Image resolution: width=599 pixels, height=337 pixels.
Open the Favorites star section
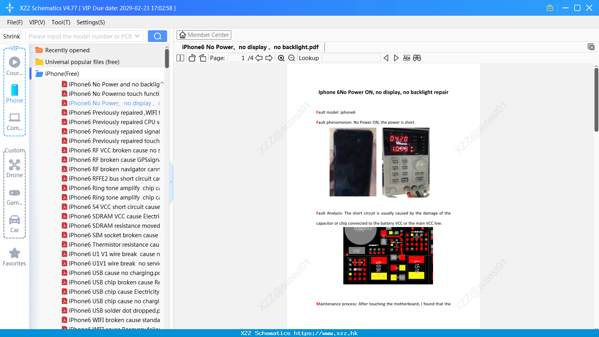(15, 257)
